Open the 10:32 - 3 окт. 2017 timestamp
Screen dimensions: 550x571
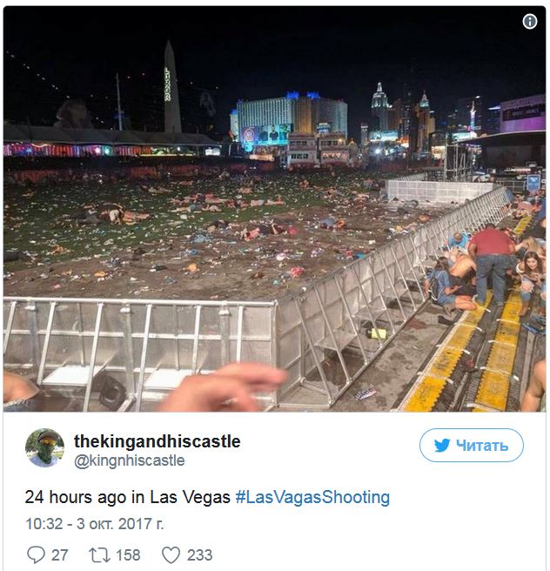[95, 524]
